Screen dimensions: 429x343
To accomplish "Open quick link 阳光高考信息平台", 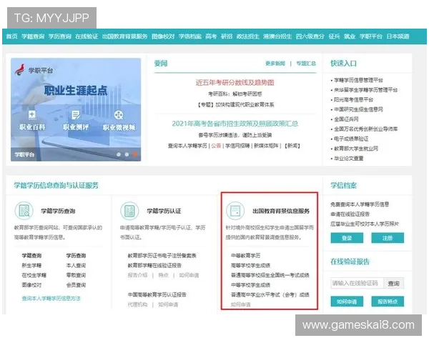I will 353,99.
